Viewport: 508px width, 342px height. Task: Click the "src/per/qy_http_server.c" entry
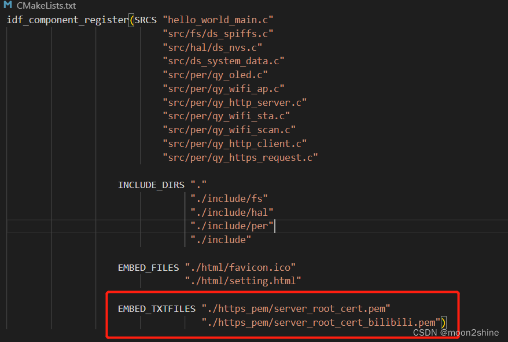coord(234,102)
